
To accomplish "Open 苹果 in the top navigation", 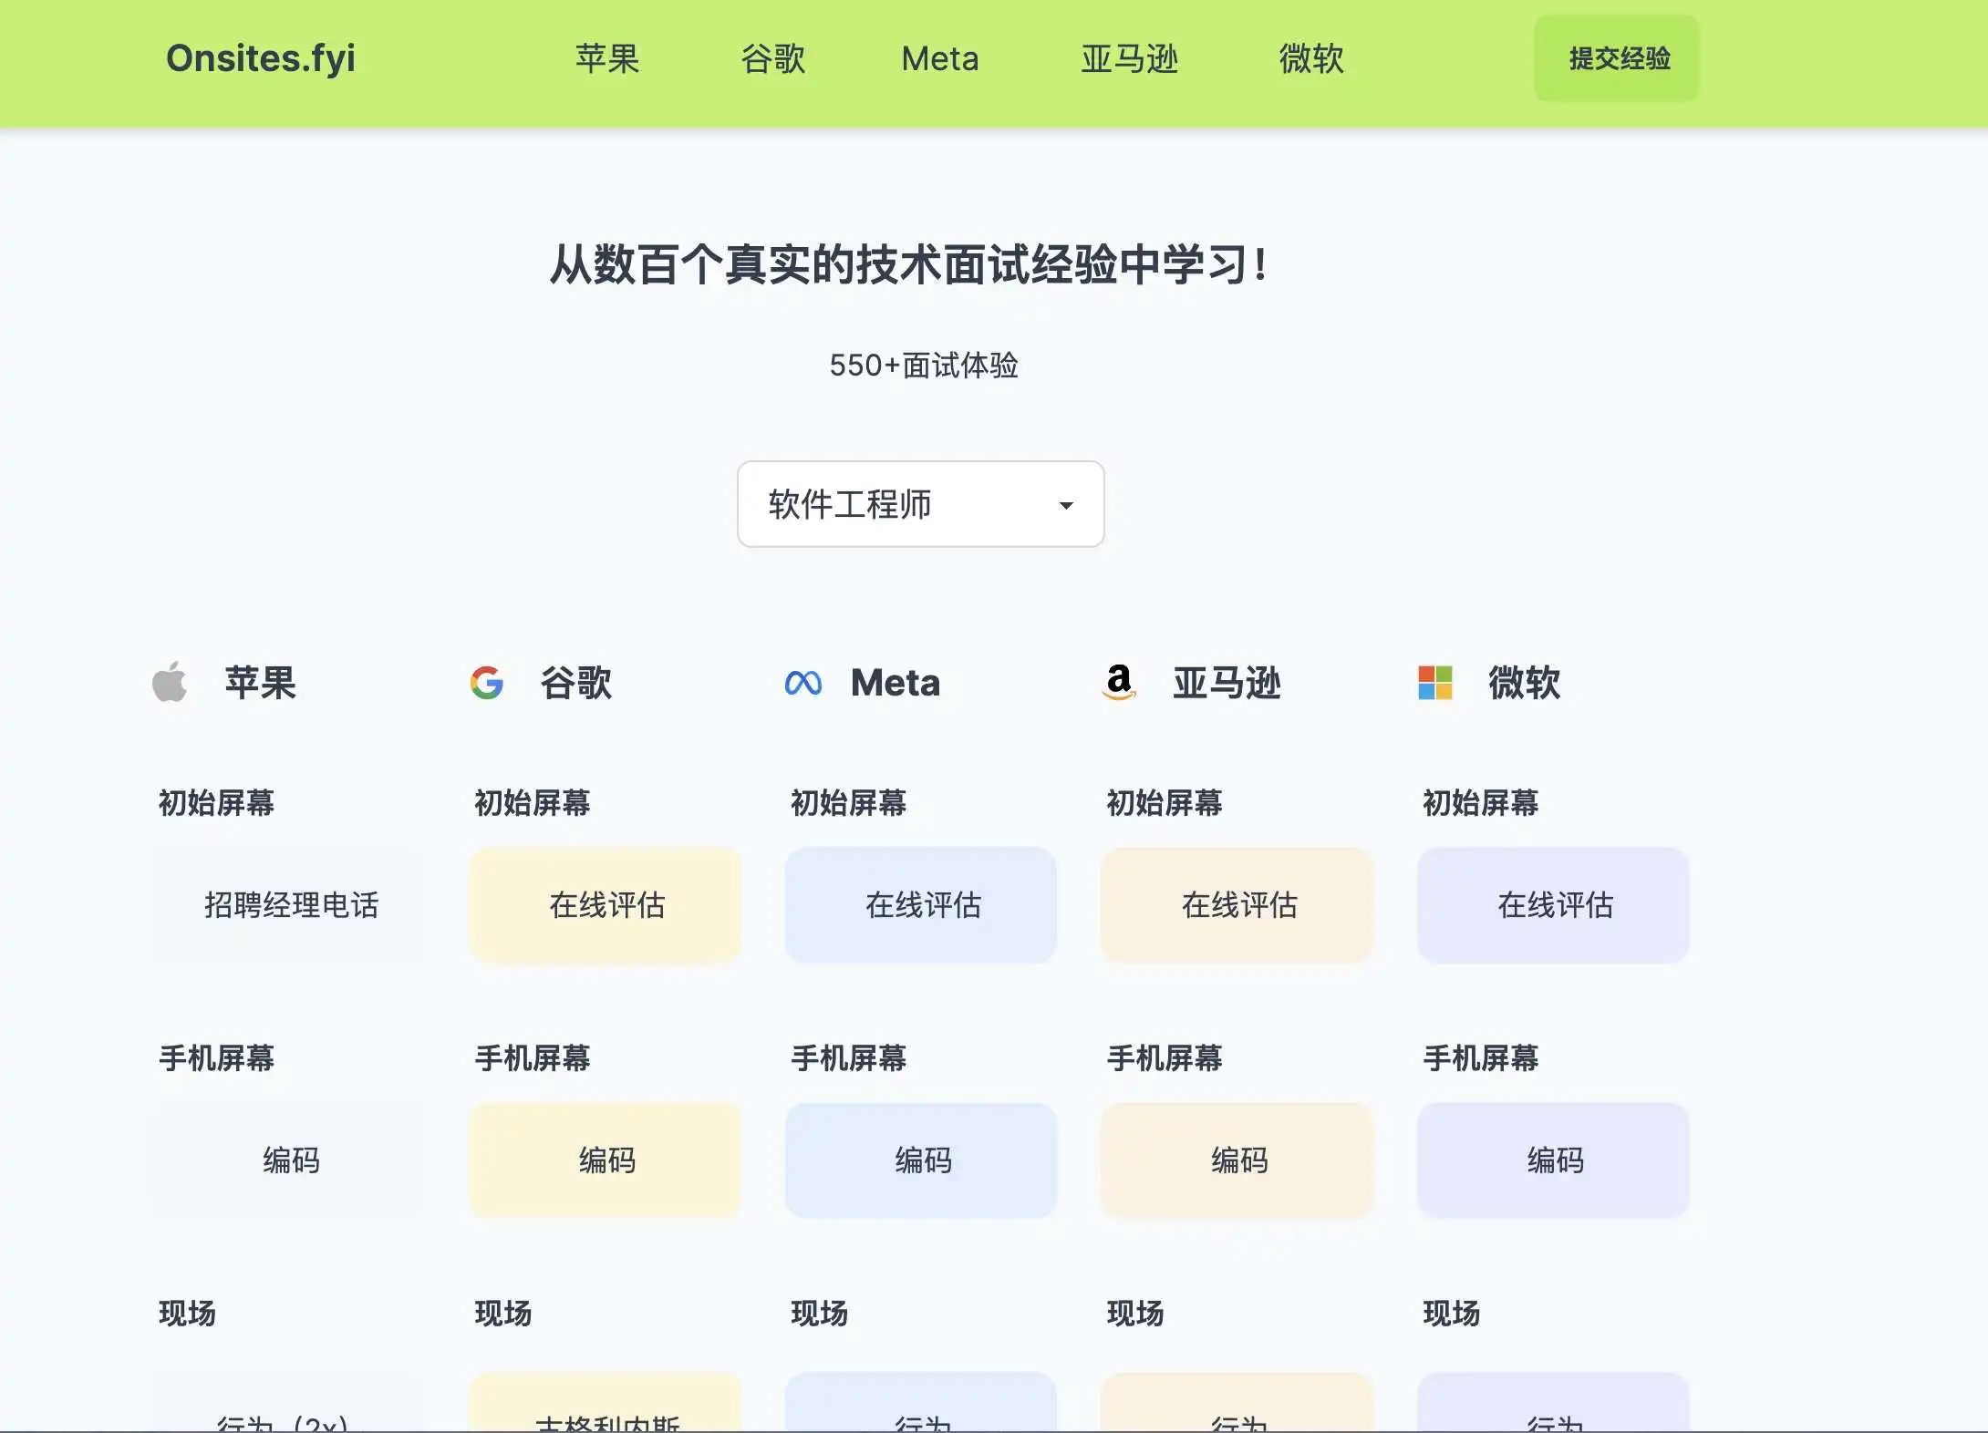I will click(x=606, y=59).
